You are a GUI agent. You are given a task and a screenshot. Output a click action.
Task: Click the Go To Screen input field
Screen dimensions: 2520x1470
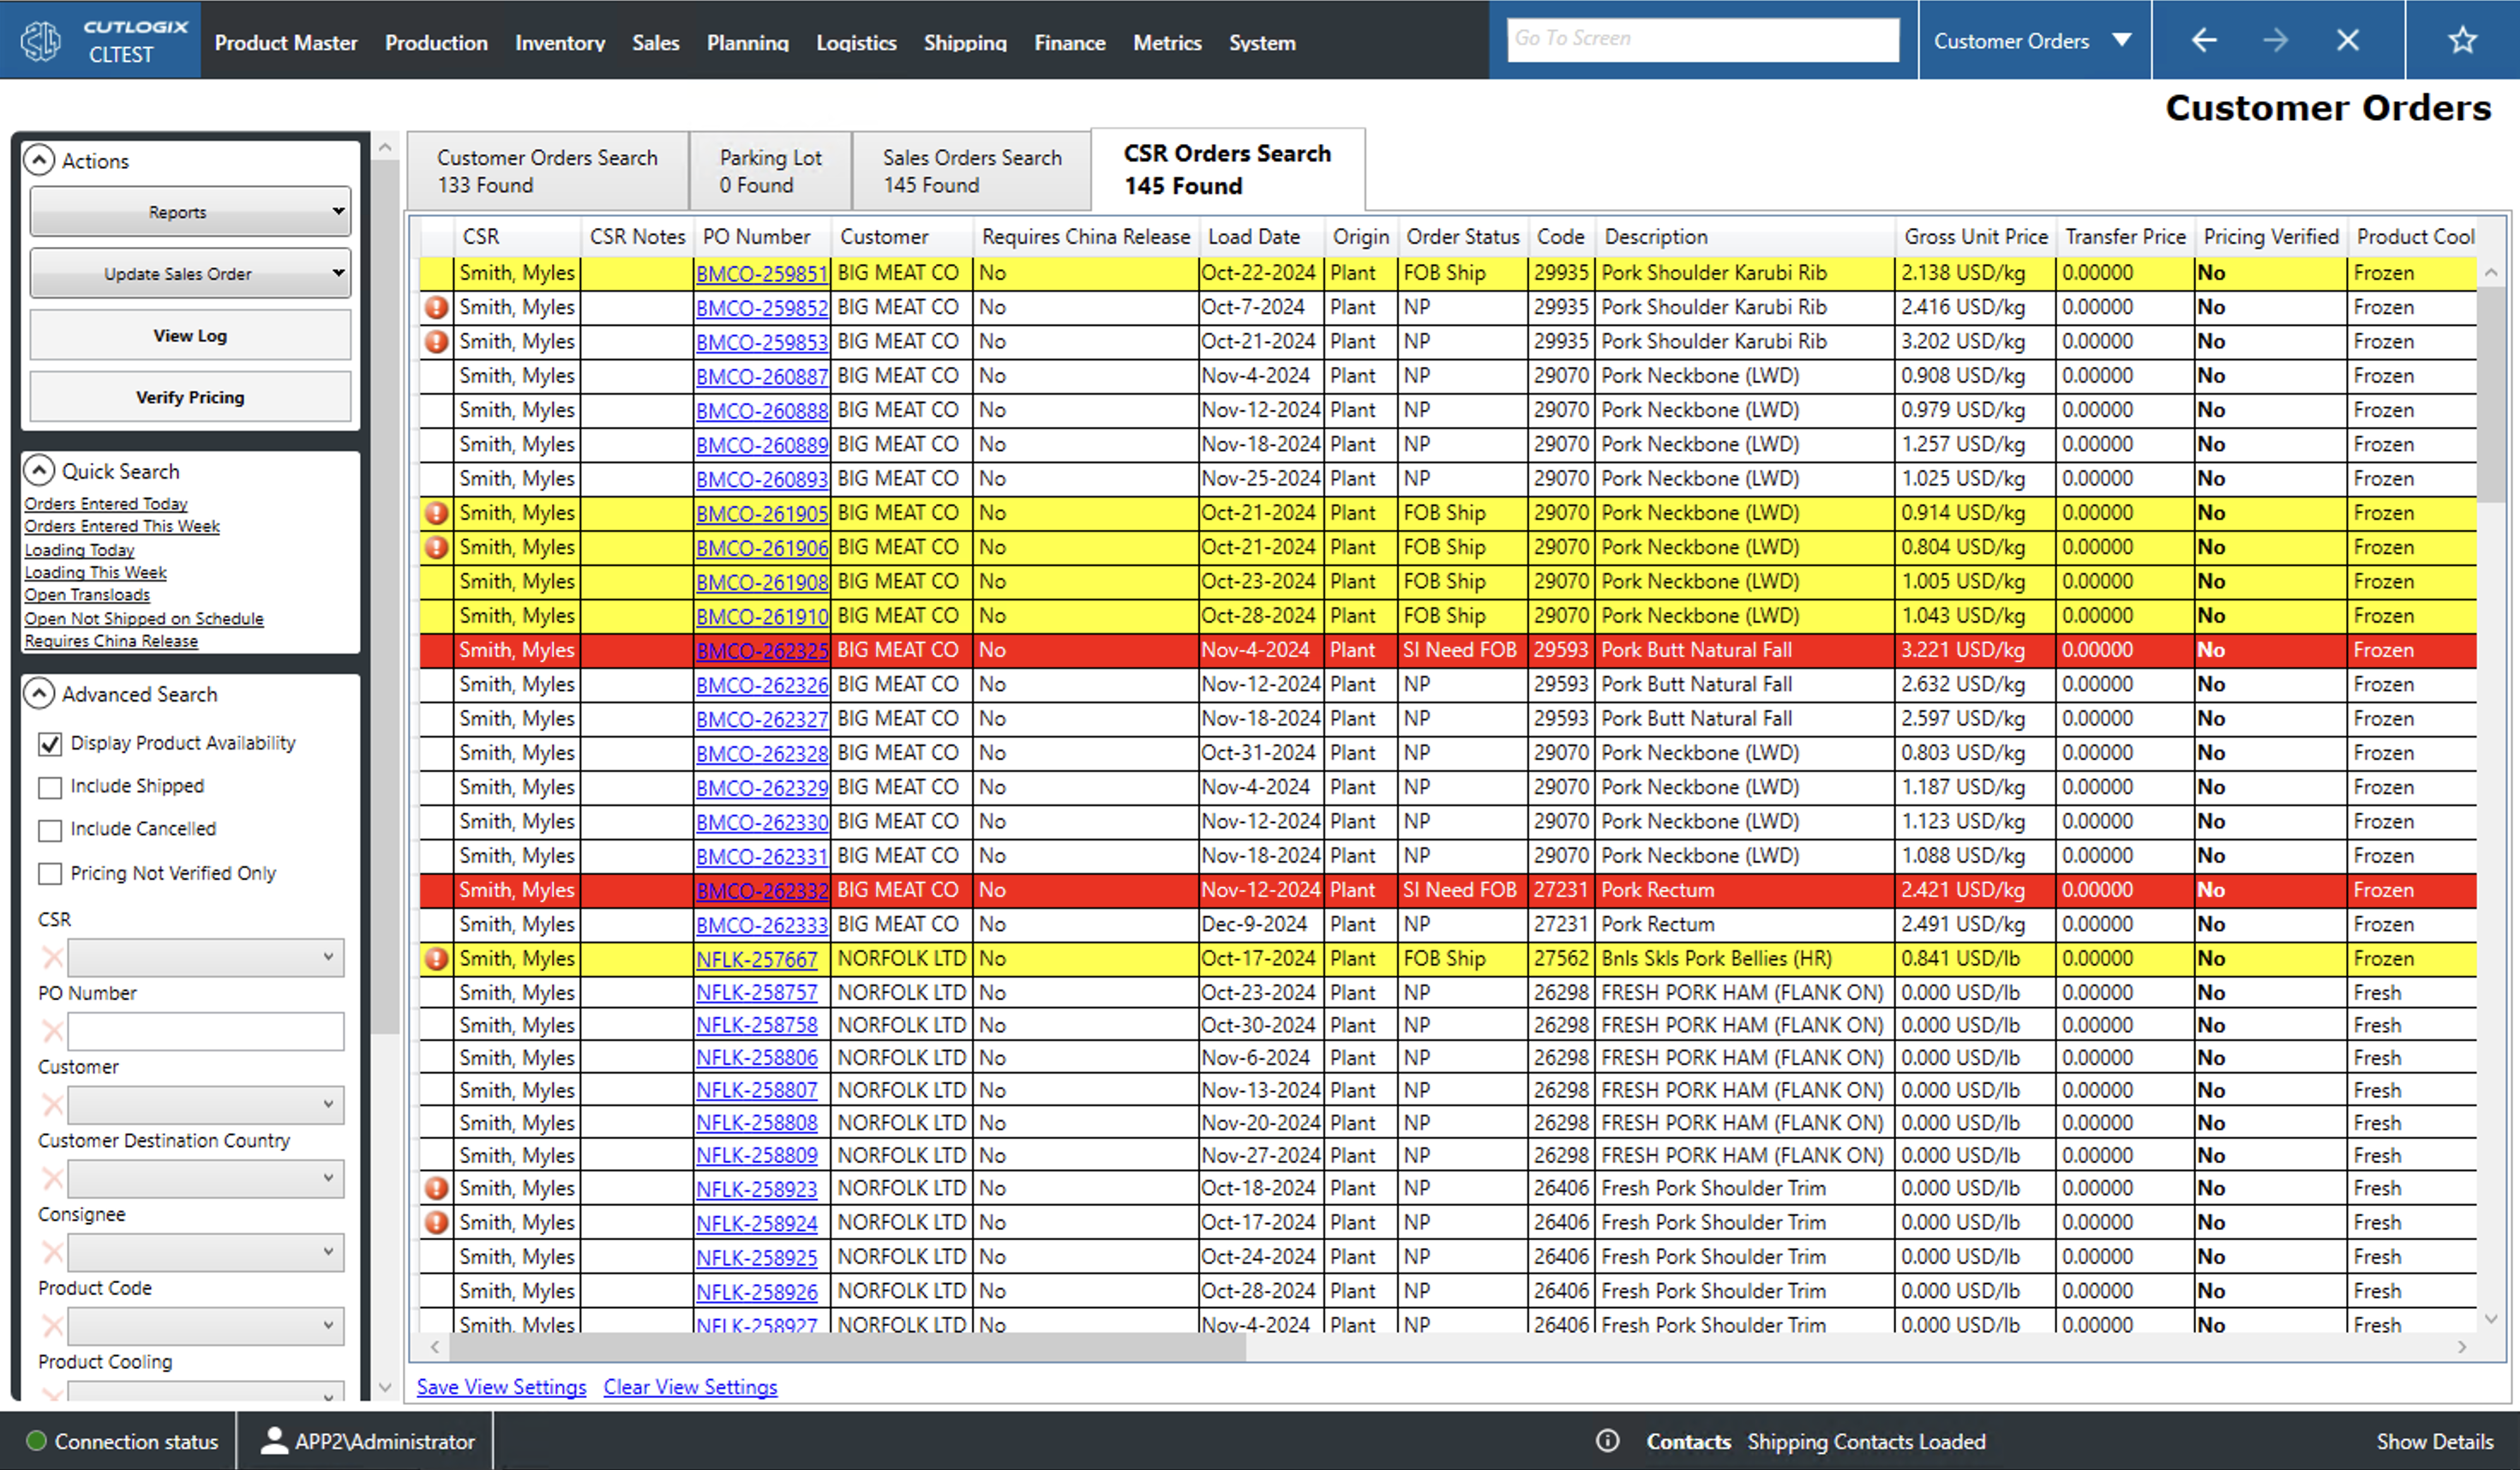point(1702,39)
